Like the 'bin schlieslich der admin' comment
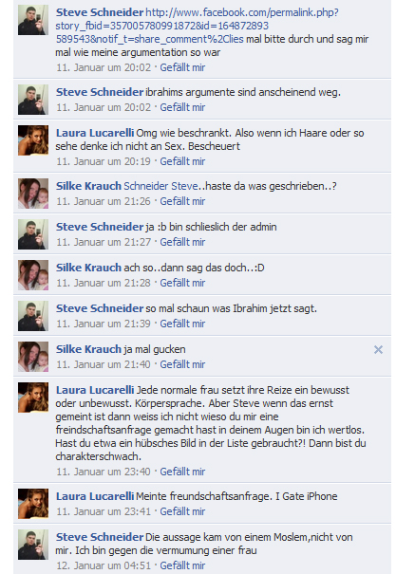The width and height of the screenshot is (396, 574). click(182, 242)
